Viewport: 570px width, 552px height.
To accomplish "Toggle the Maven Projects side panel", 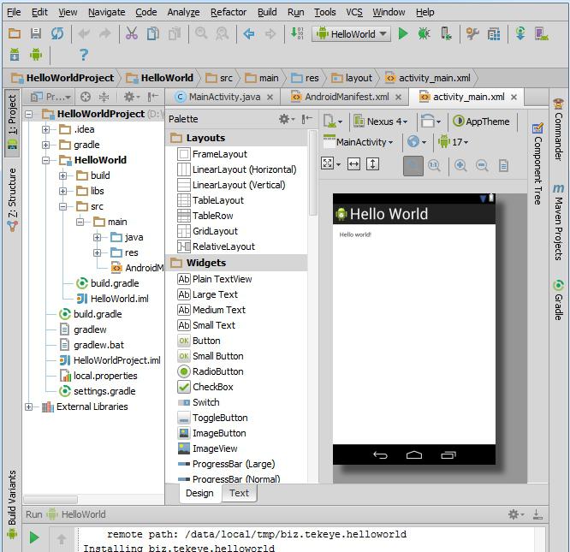I will click(x=558, y=222).
